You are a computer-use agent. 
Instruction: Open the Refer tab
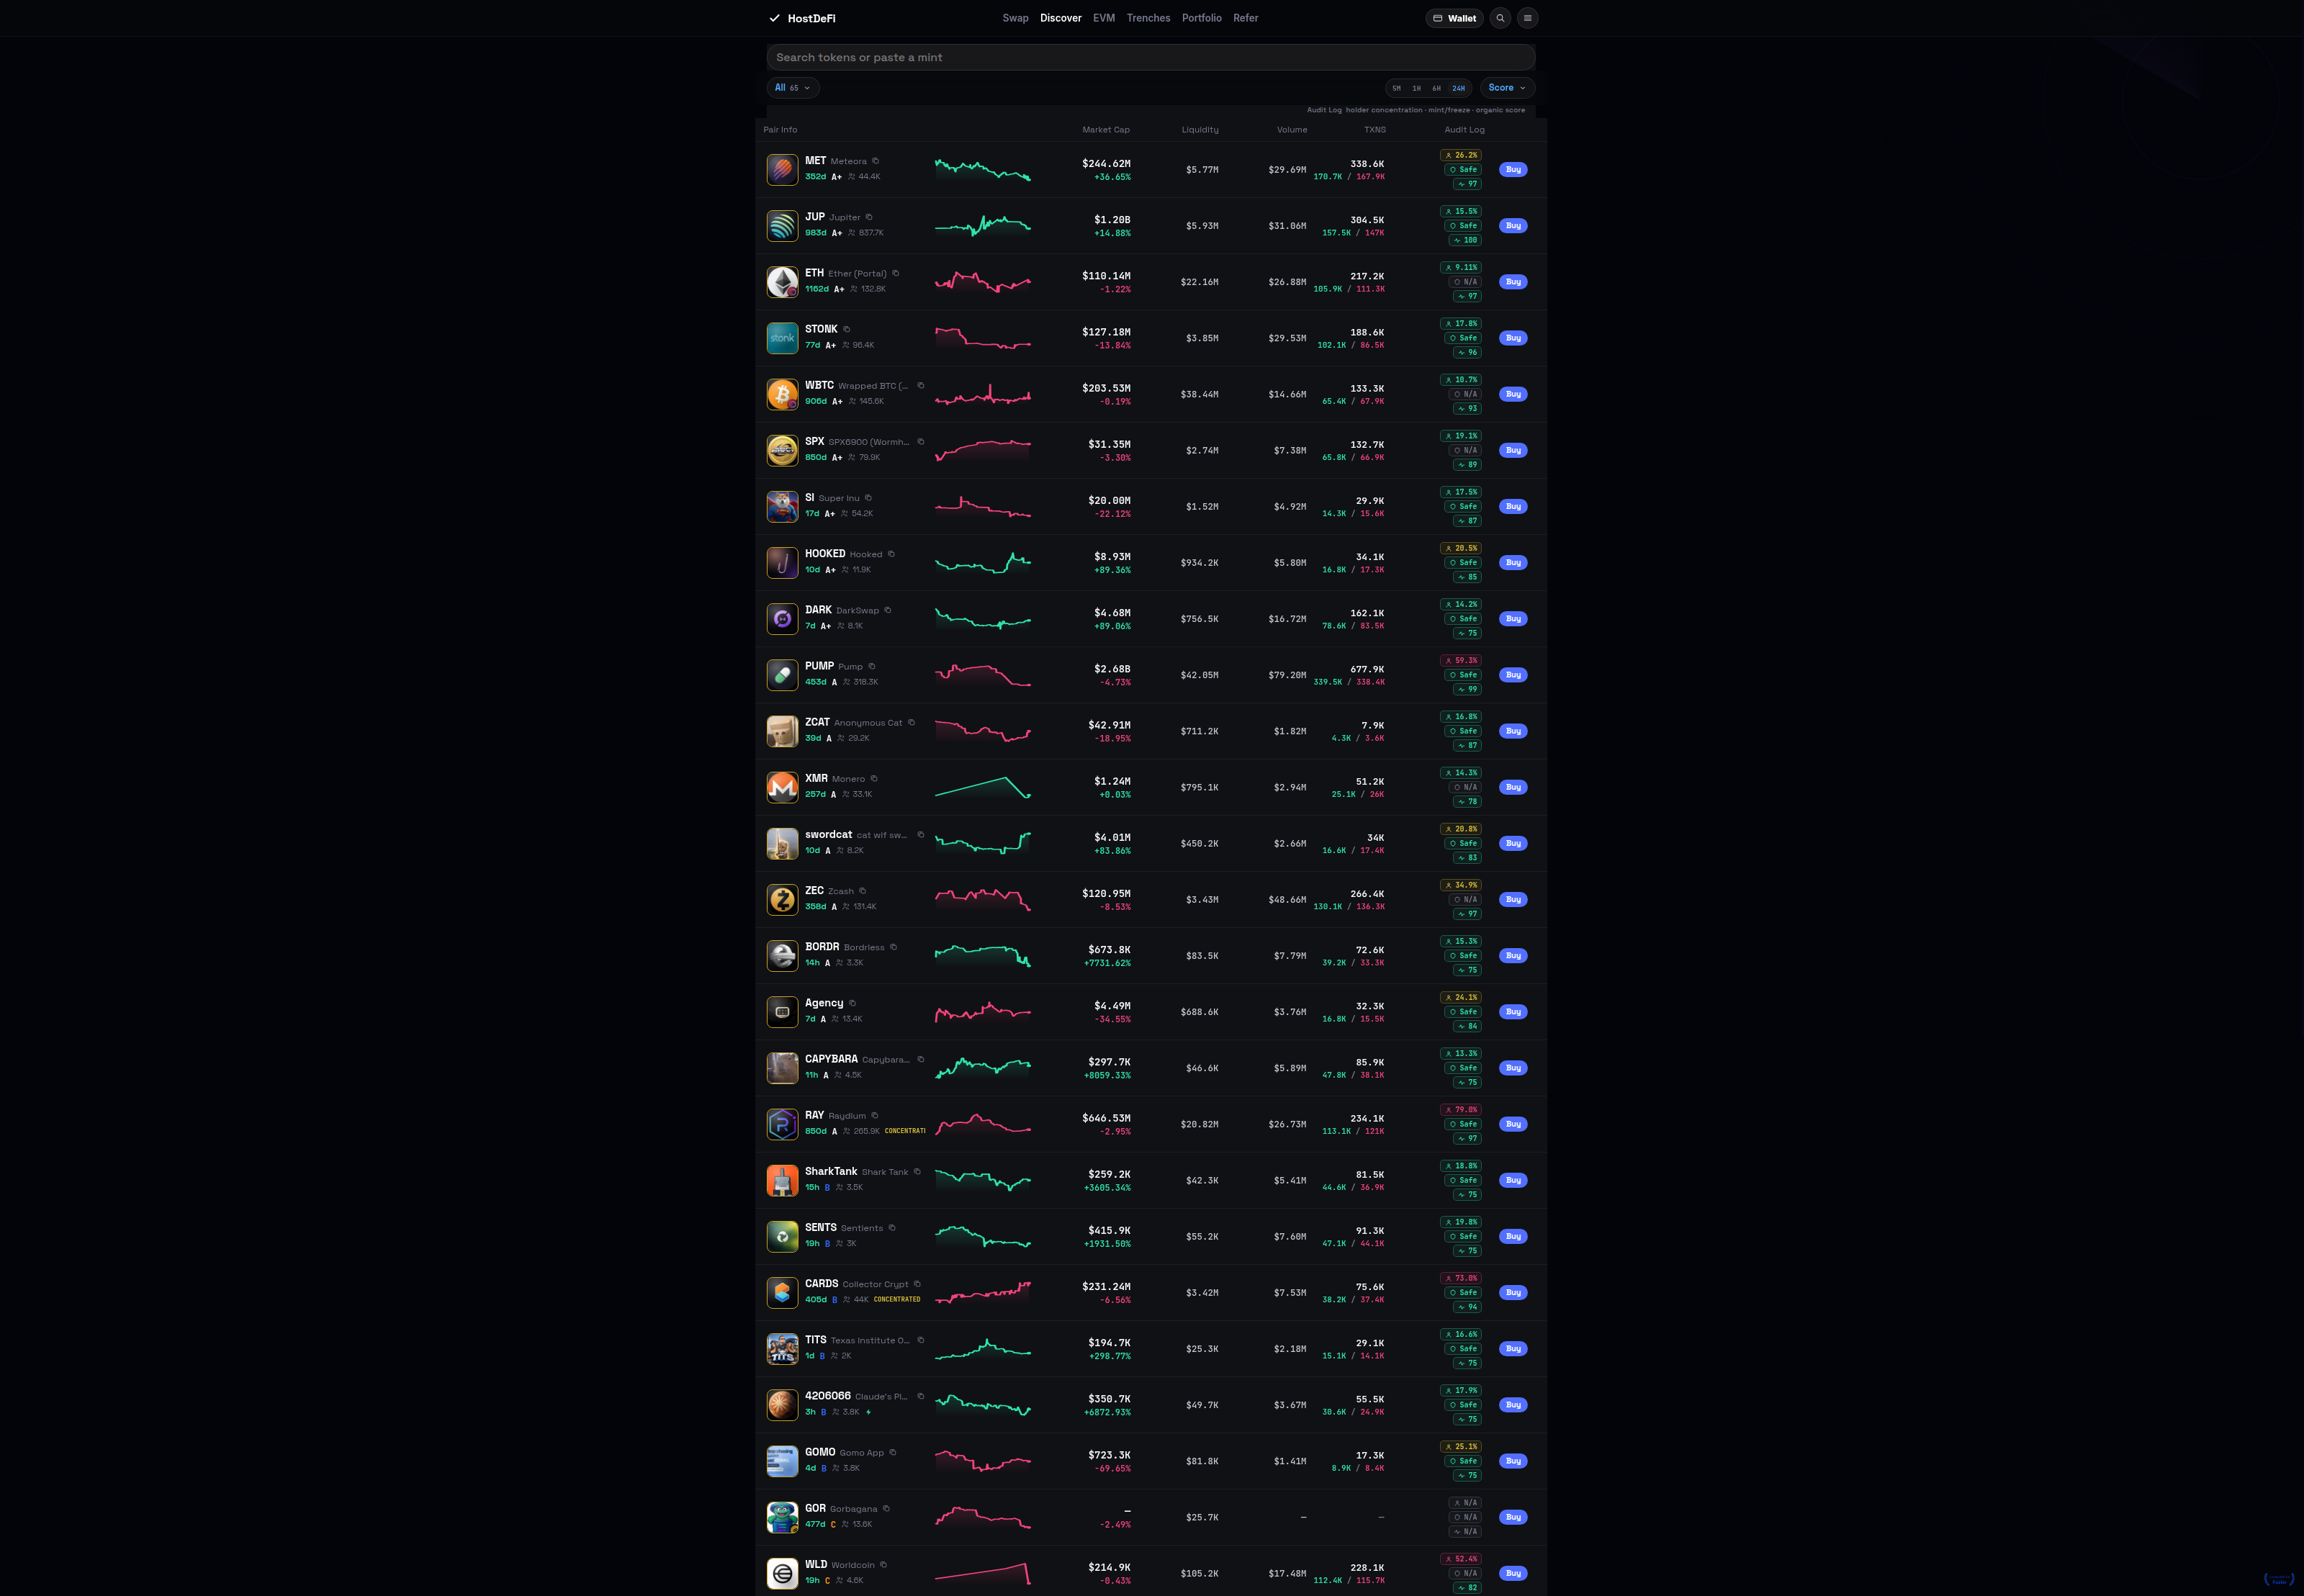1245,18
